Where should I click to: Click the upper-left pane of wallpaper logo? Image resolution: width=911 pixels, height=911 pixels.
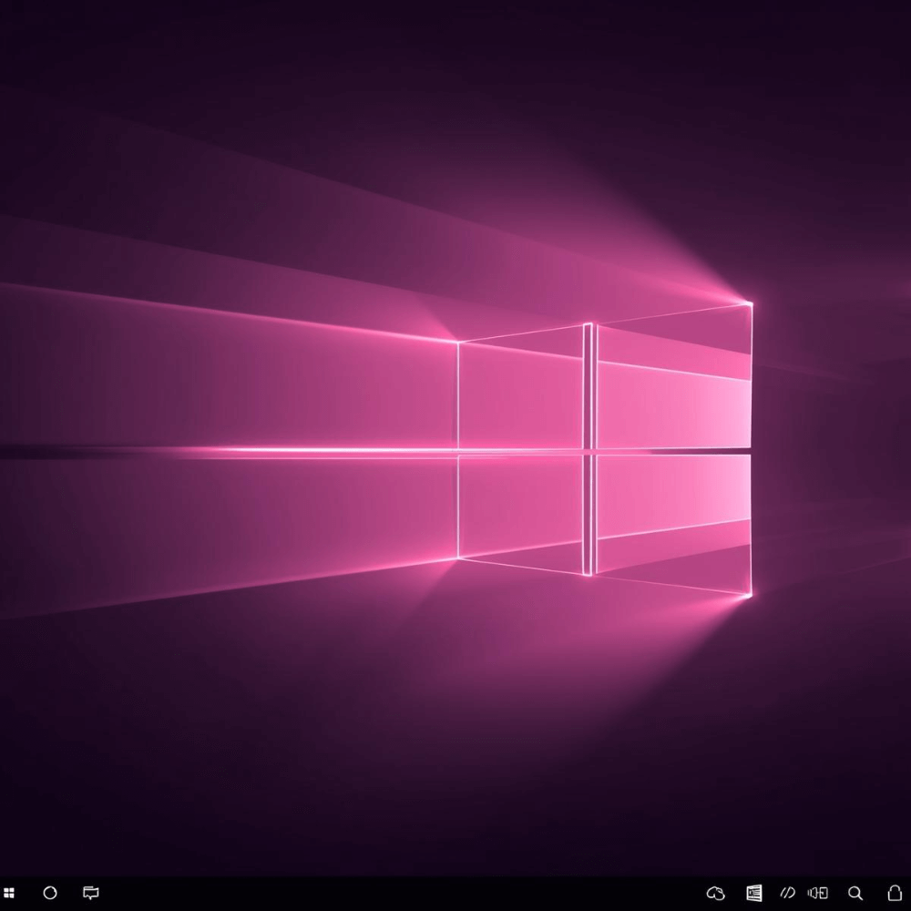point(519,392)
